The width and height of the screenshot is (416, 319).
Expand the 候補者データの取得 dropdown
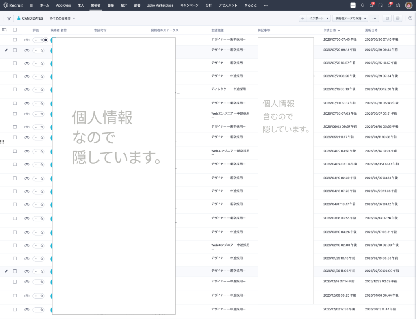(x=365, y=18)
